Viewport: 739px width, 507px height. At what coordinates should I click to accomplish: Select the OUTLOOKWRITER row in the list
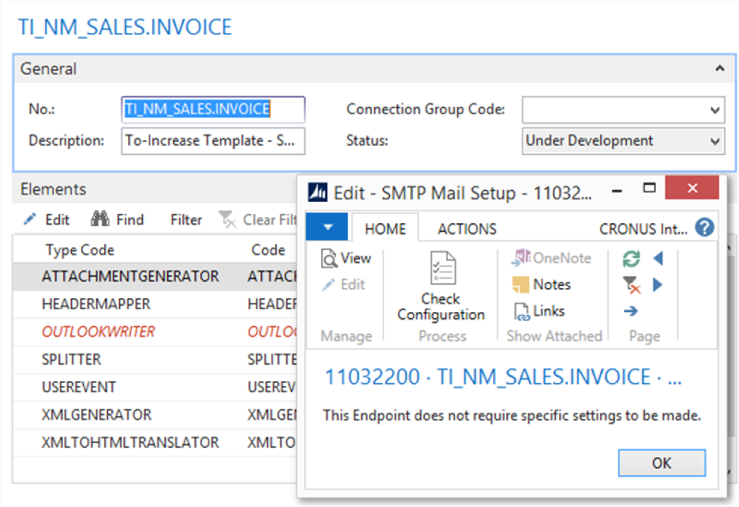coord(99,332)
